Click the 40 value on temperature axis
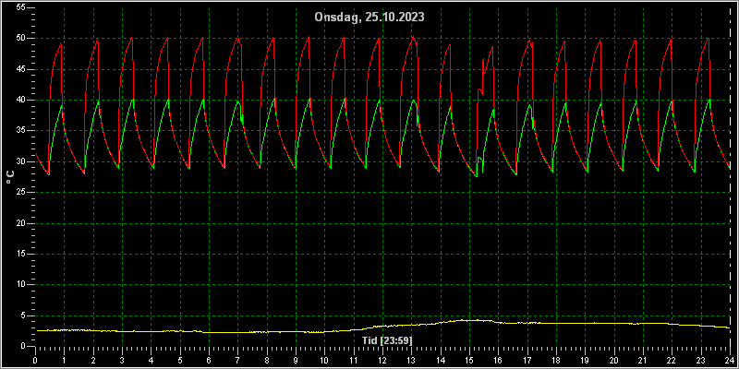 tap(21, 100)
